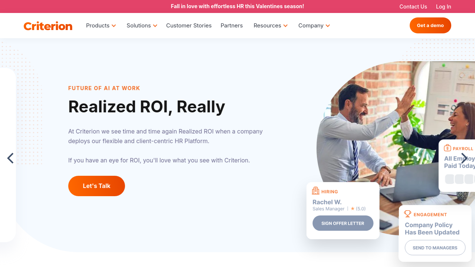Open the Partners menu item
The width and height of the screenshot is (475, 267).
click(x=232, y=26)
